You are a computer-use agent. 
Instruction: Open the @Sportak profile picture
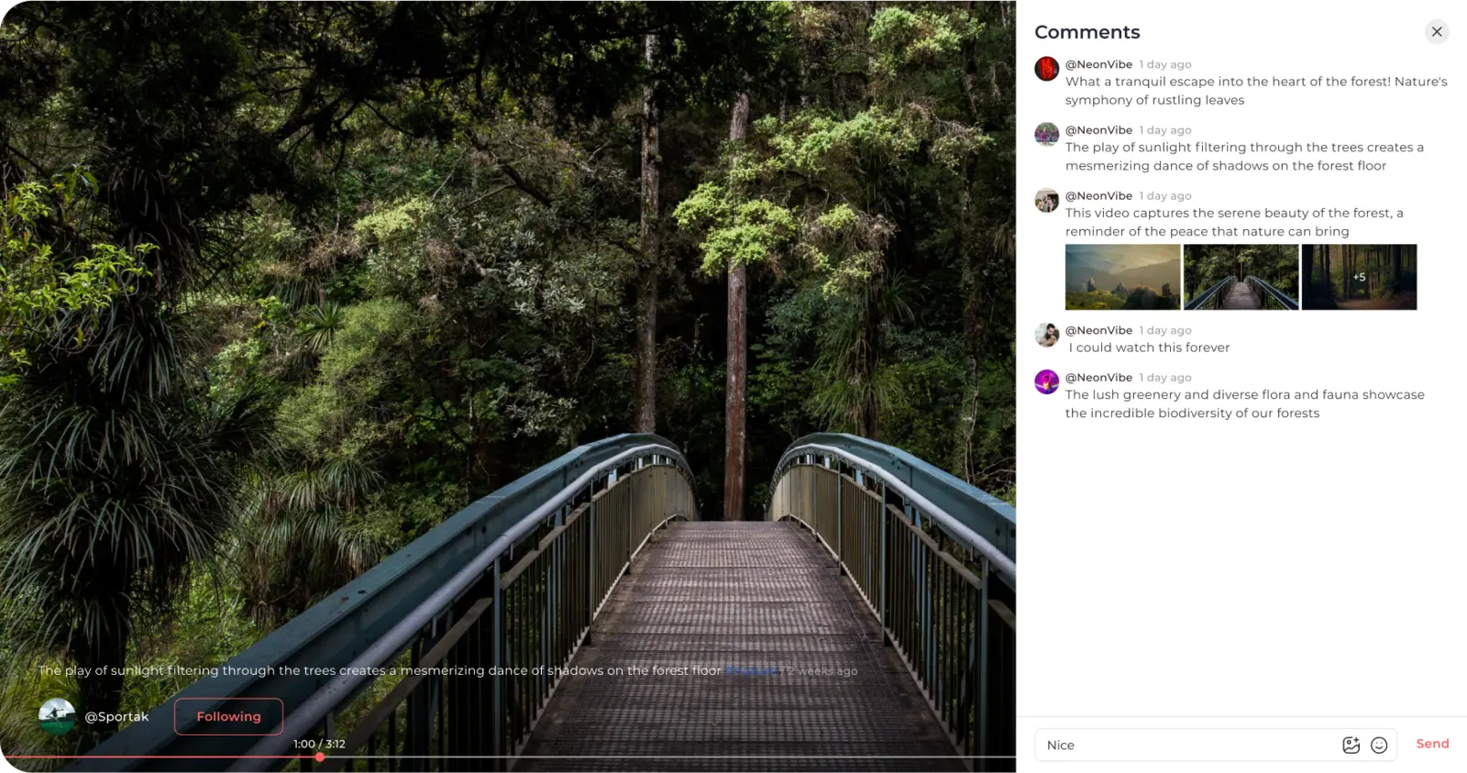click(x=57, y=716)
